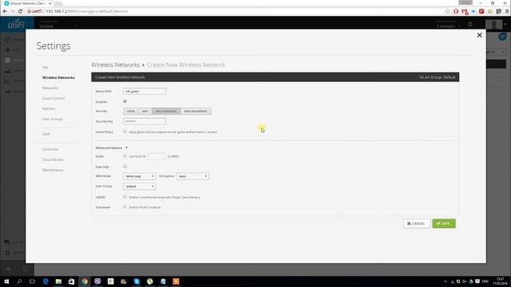511x287 pixels.
Task: Enable the Guest Policy apply guest policies checkbox
Action: (125, 132)
